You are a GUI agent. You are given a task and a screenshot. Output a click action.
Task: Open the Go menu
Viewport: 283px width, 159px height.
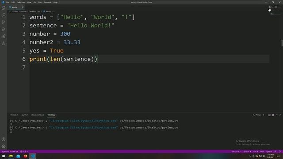point(34,2)
